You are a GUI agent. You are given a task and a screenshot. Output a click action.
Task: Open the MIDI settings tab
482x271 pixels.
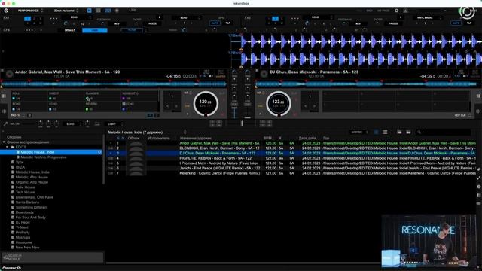(x=369, y=11)
